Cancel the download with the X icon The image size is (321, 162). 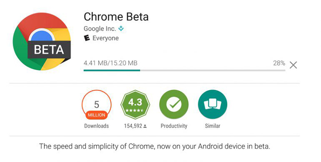click(x=293, y=65)
